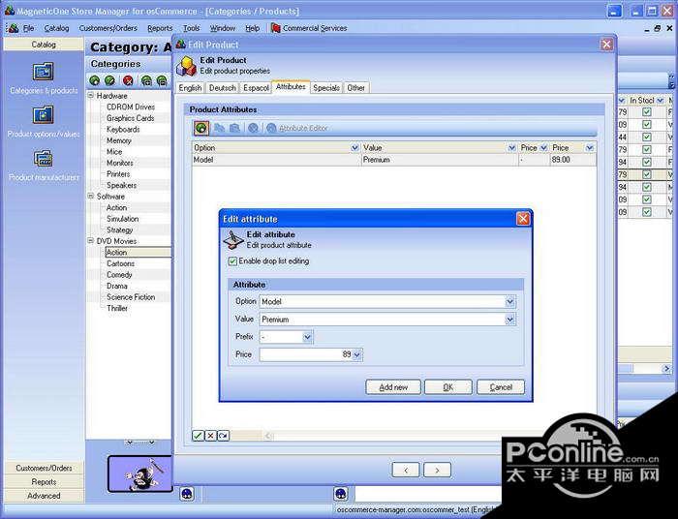Click the green checkmark post icon below the grid

[198, 436]
